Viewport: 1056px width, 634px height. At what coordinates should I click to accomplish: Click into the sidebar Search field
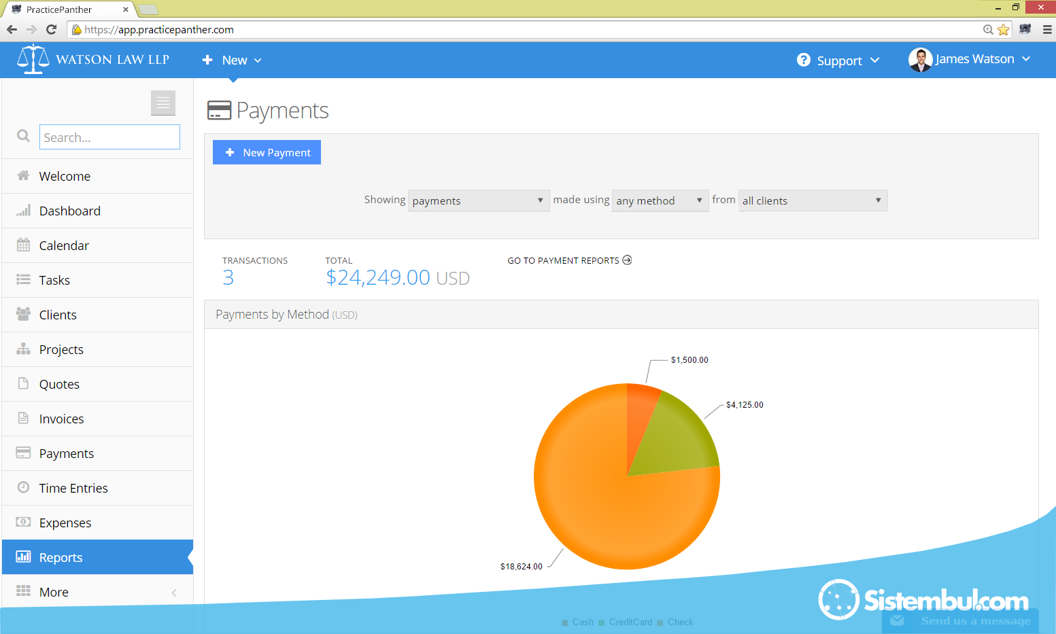point(109,137)
